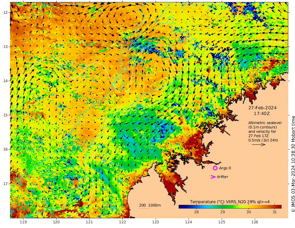The width and height of the screenshot is (295, 228).
Task: Click the date label 27-Feb-2024
Action: tap(262, 108)
